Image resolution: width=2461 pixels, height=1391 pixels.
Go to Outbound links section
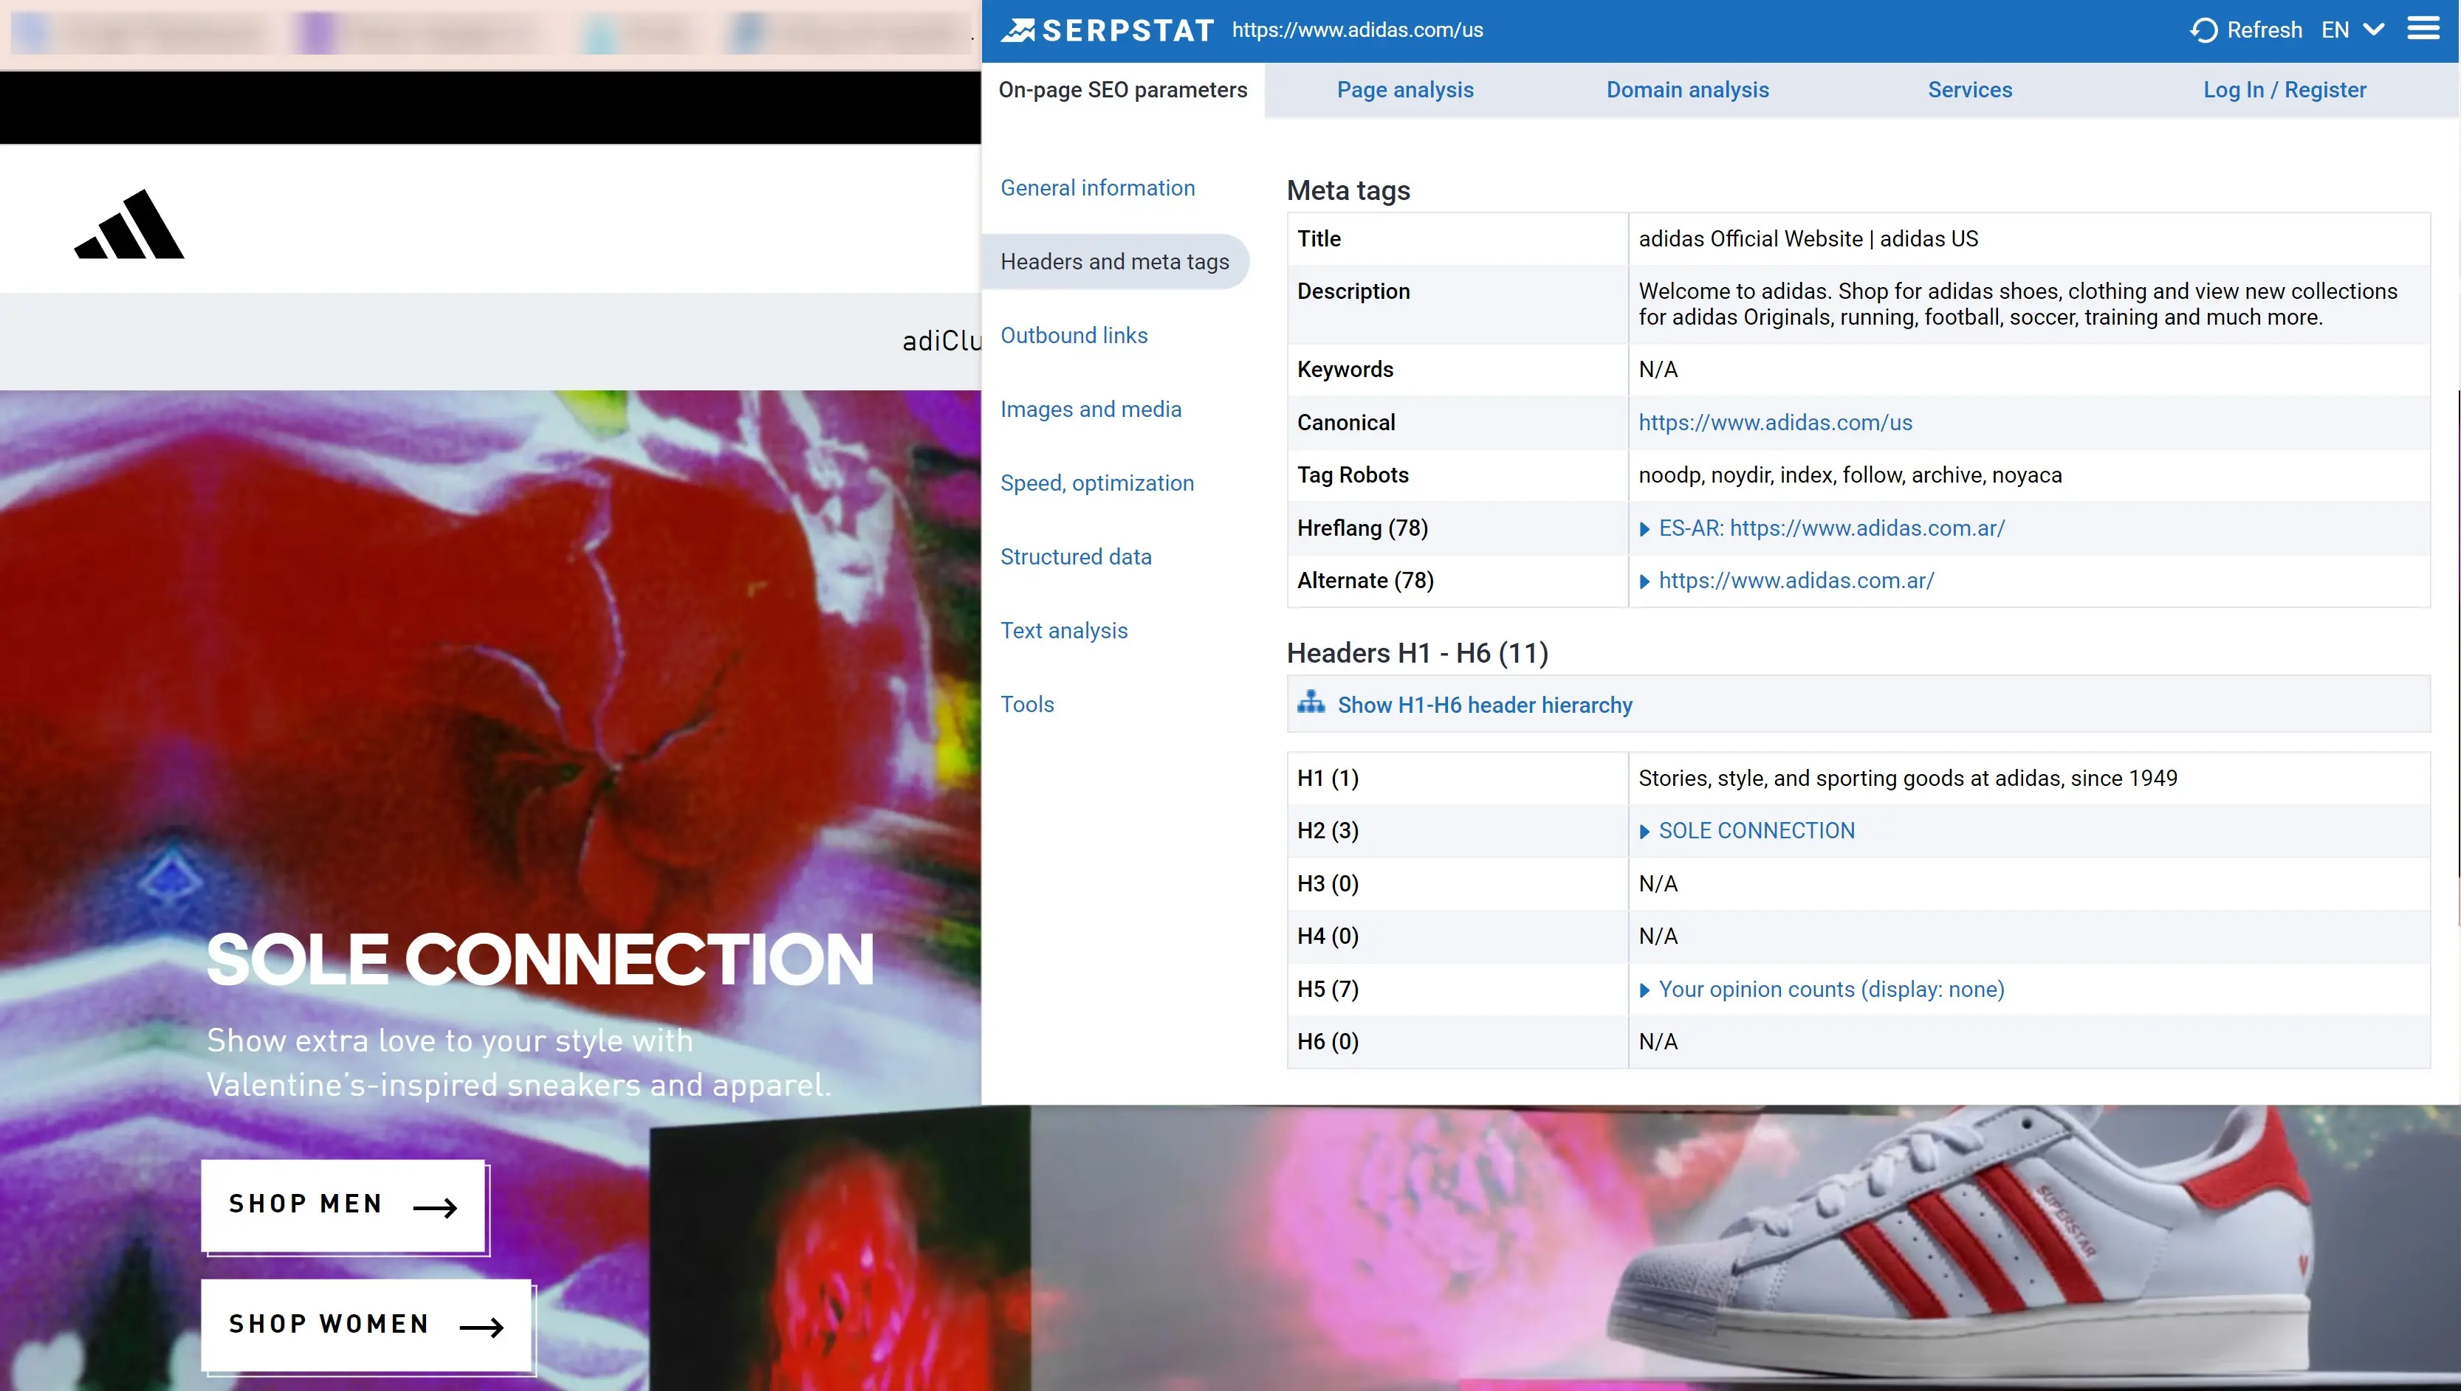point(1074,335)
